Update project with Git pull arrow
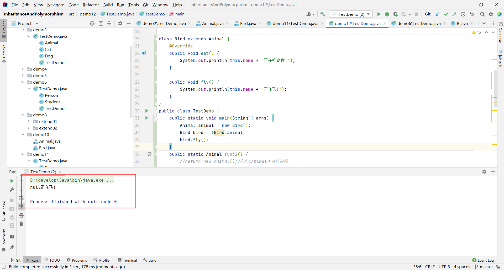Image resolution: width=504 pixels, height=270 pixels. coord(437,14)
